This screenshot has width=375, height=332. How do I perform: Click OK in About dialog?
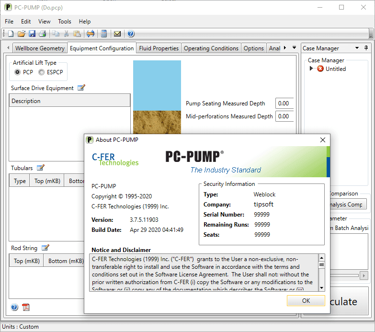(x=306, y=301)
